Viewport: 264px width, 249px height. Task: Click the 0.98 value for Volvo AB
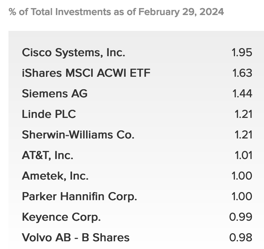pos(241,237)
